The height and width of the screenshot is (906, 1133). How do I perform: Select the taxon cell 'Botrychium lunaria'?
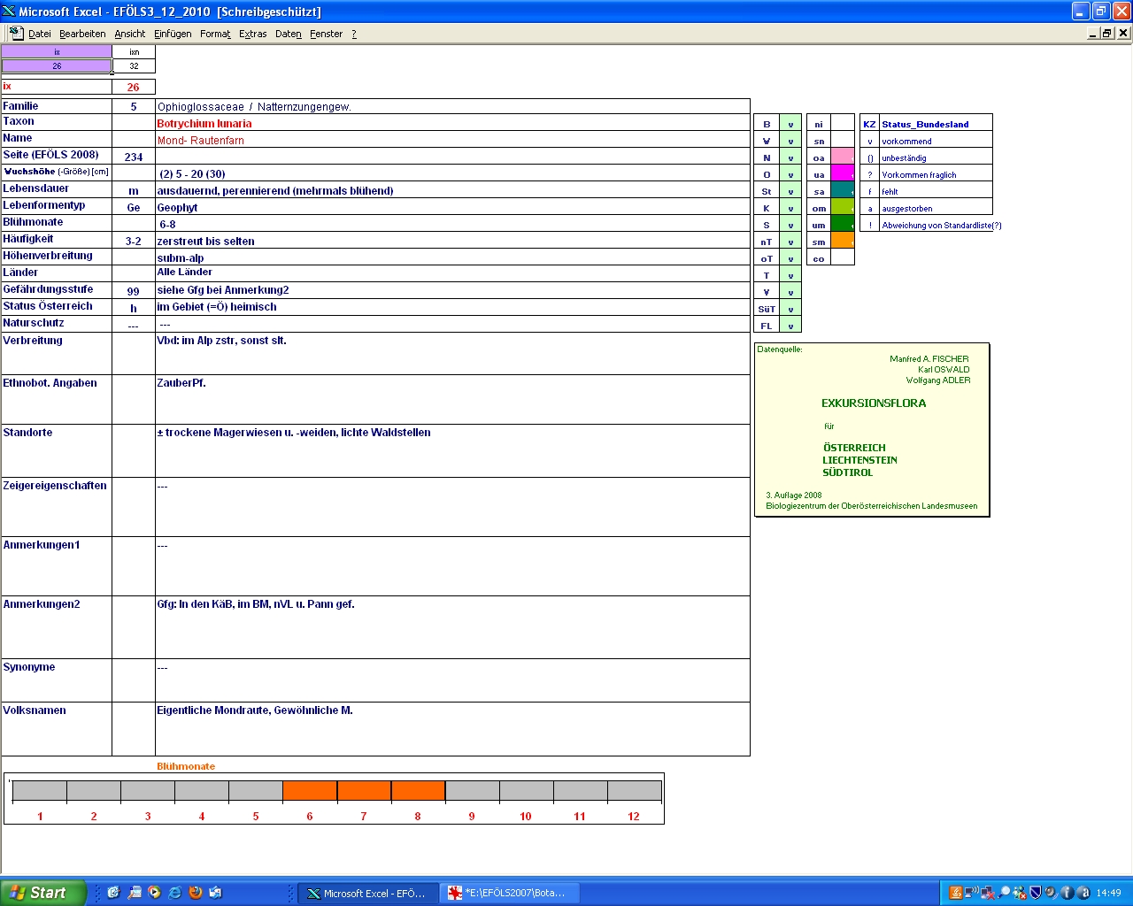click(452, 123)
